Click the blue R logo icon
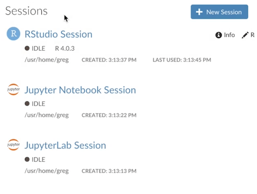 (x=13, y=34)
